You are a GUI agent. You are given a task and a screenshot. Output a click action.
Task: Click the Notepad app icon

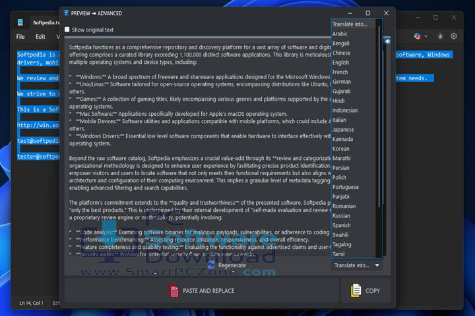pyautogui.click(x=20, y=22)
